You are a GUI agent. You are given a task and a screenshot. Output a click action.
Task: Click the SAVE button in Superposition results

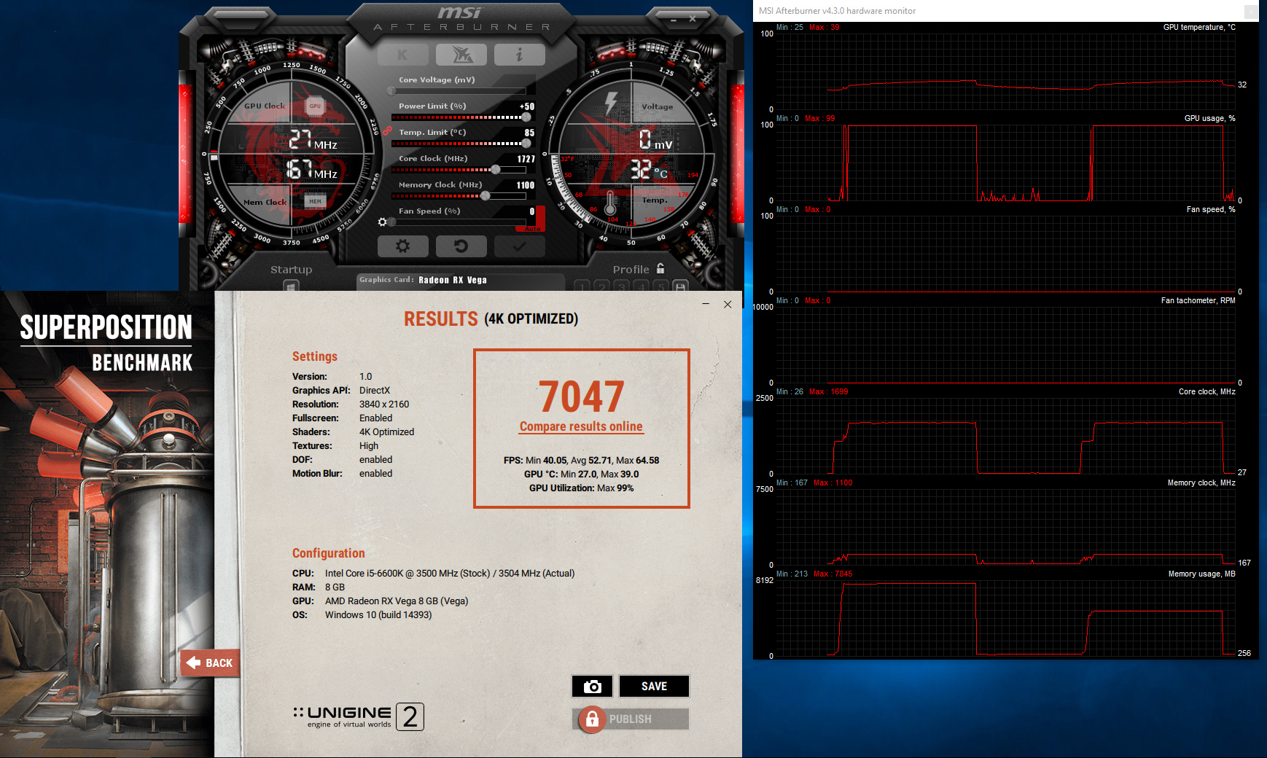point(654,686)
